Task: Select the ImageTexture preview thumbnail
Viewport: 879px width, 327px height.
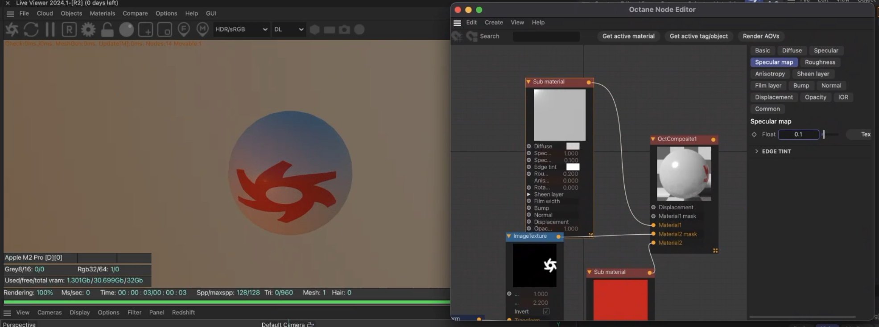Action: coord(535,265)
